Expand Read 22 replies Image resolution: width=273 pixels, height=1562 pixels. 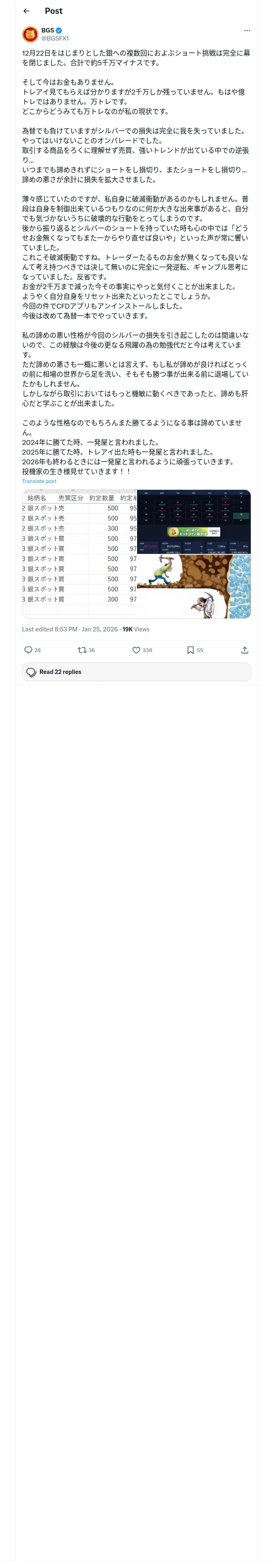click(136, 672)
